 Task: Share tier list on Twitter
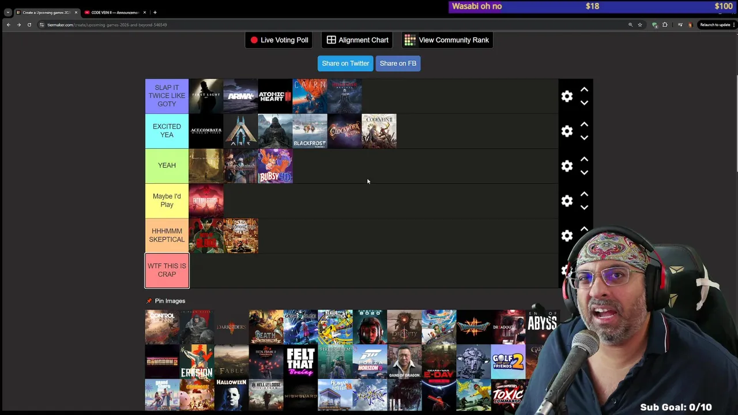tap(345, 63)
